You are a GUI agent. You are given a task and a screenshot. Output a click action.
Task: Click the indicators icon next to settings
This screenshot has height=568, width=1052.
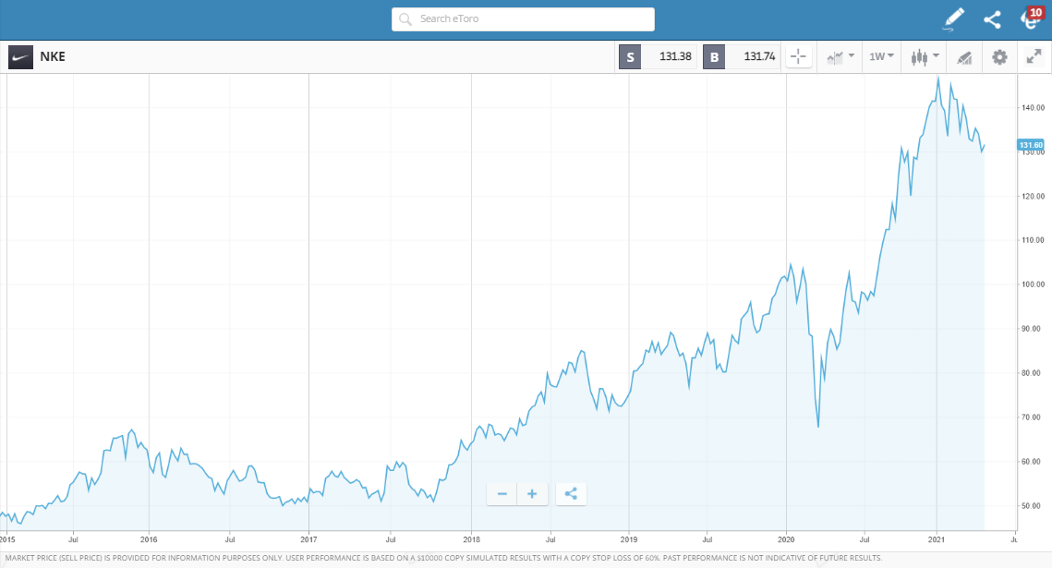[964, 56]
